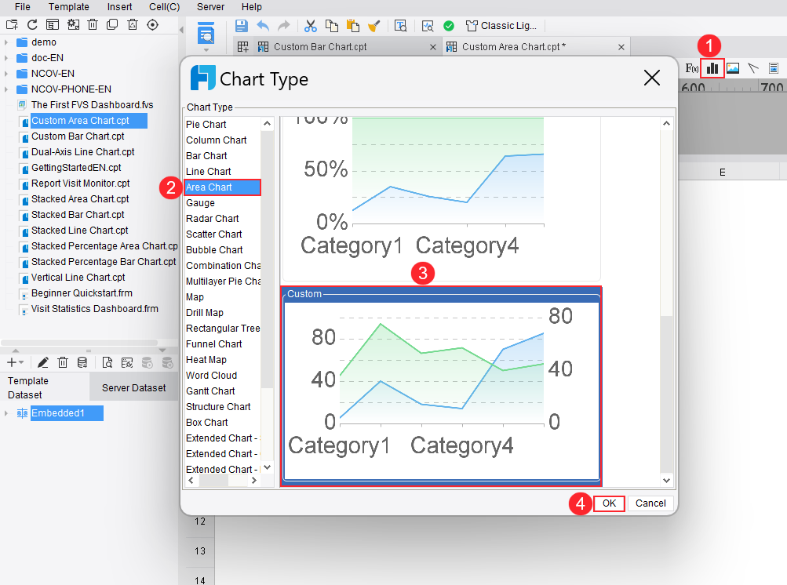Image resolution: width=787 pixels, height=585 pixels.
Task: Click the chart preview scrollbar down arrow
Action: click(666, 480)
